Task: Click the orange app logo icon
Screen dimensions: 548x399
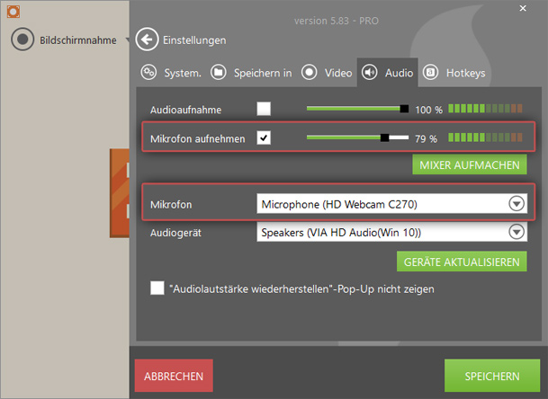Action: 13,12
